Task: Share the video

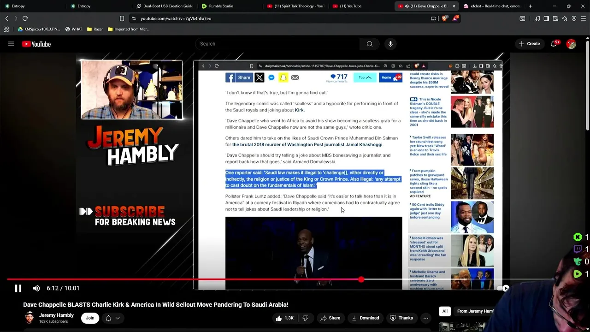Action: point(330,318)
